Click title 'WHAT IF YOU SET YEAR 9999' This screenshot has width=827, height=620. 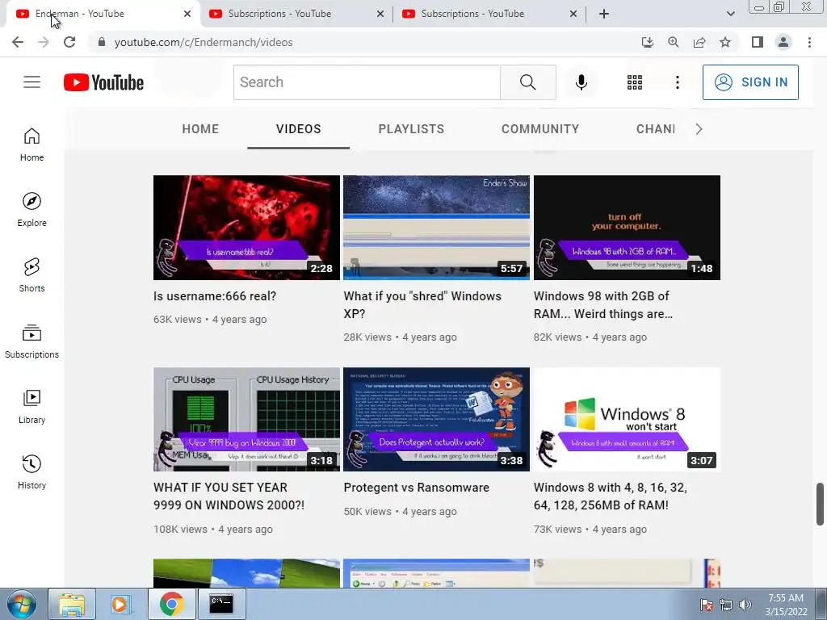click(229, 496)
